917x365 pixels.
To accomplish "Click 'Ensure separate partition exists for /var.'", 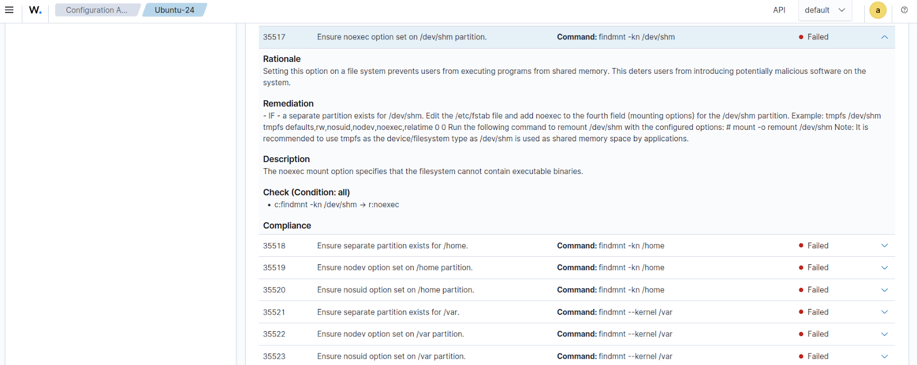I will click(x=388, y=312).
